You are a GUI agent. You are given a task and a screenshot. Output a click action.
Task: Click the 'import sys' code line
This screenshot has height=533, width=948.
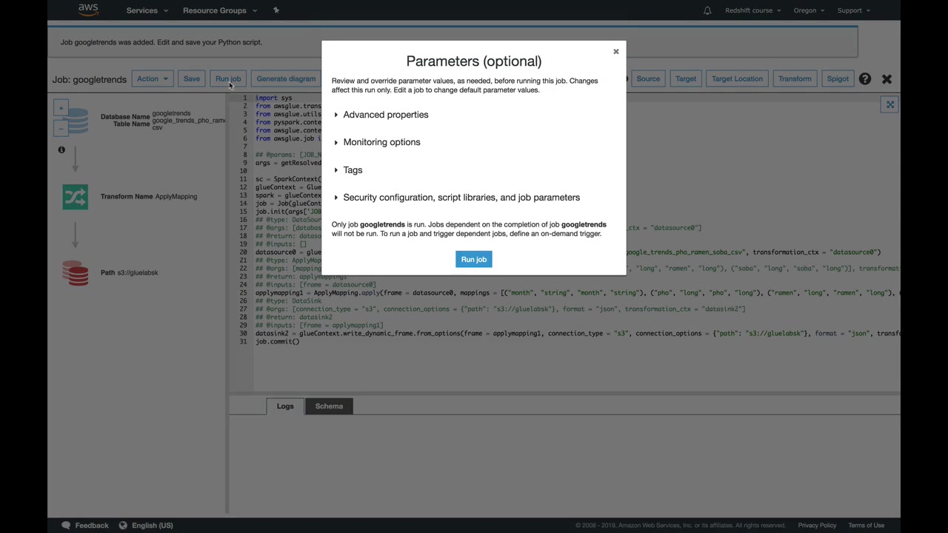tap(274, 98)
